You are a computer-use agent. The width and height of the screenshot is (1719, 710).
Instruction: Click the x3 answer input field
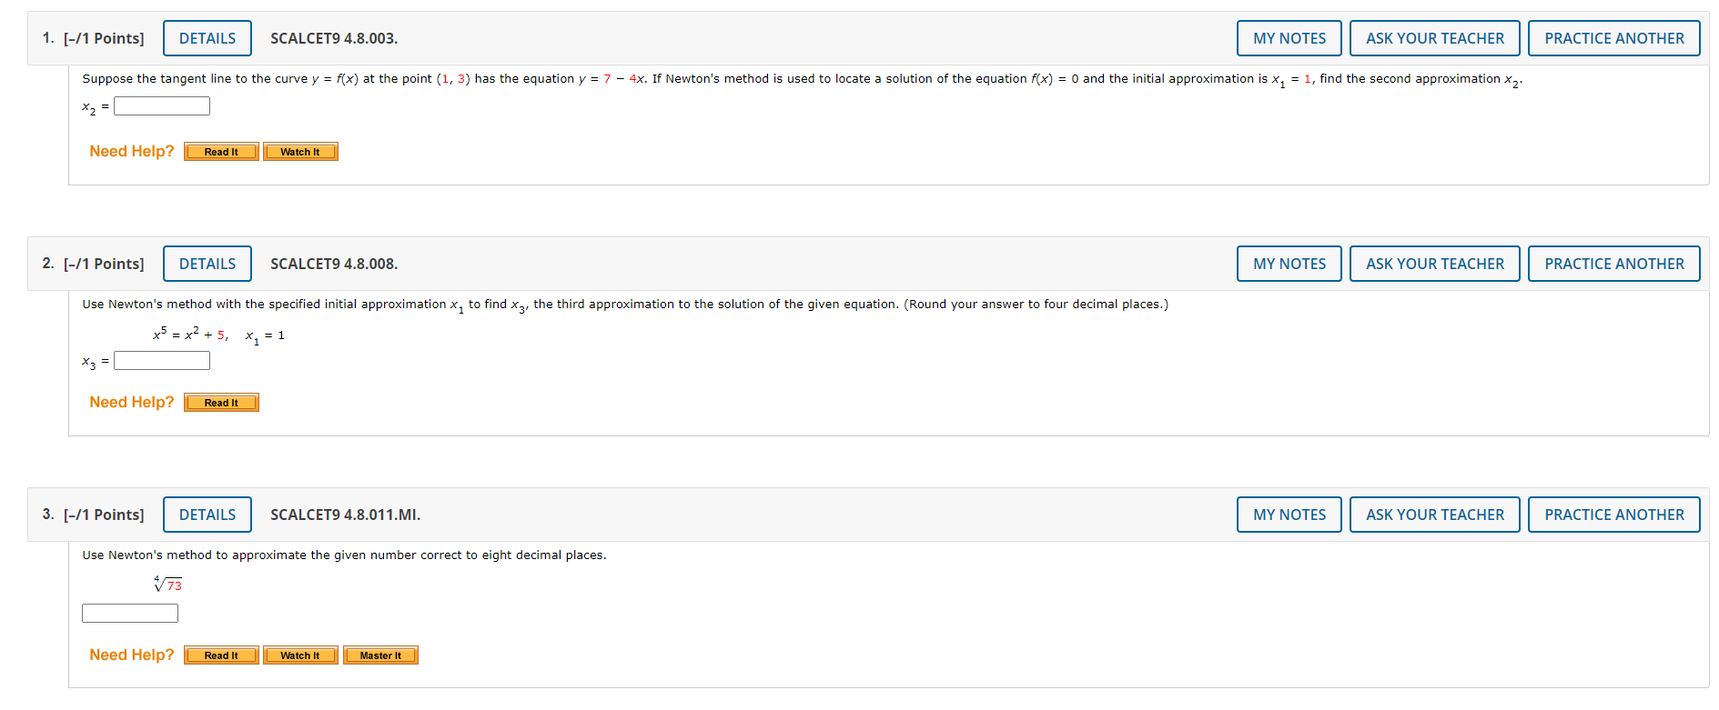(x=161, y=360)
